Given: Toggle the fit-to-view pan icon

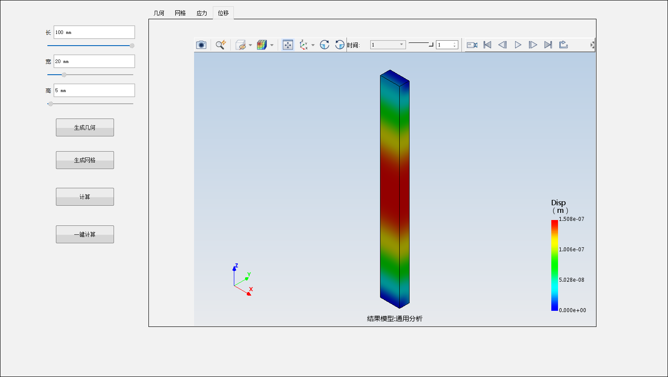Looking at the screenshot, I should coord(288,45).
